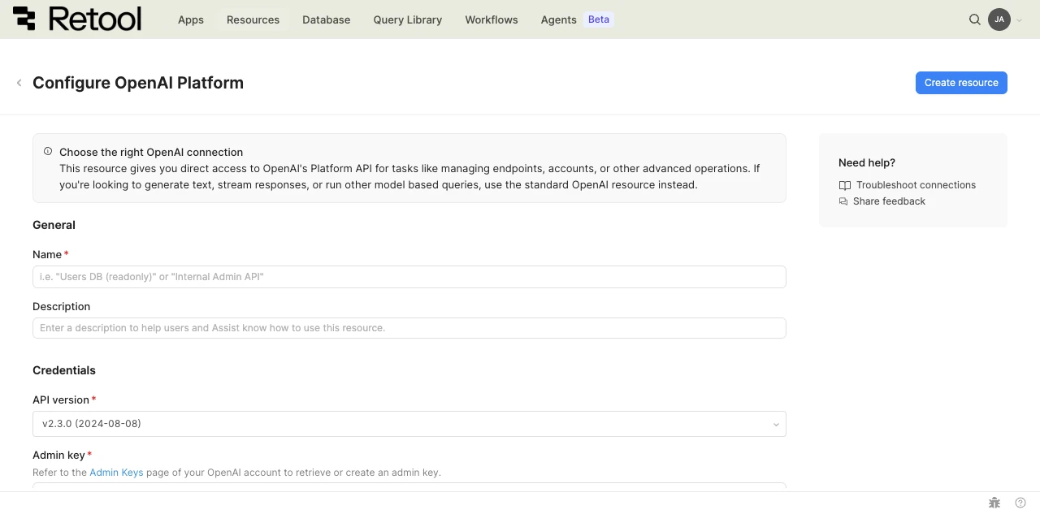Open the Apps tab
This screenshot has height=514, width=1040.
(191, 19)
